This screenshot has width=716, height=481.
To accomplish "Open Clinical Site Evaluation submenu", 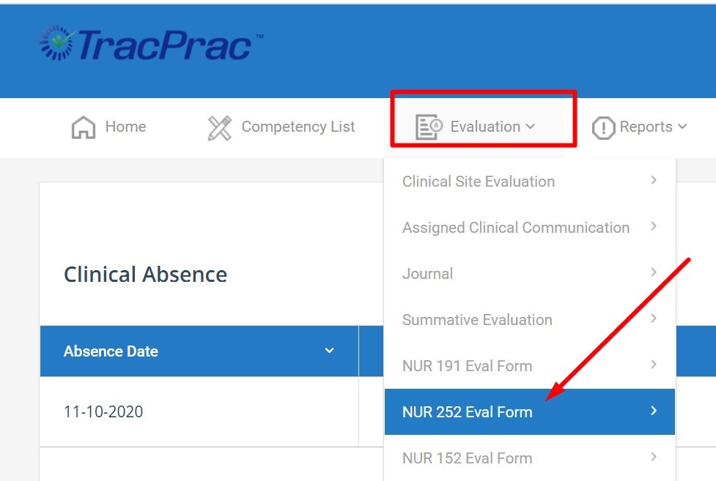I will pos(479,182).
